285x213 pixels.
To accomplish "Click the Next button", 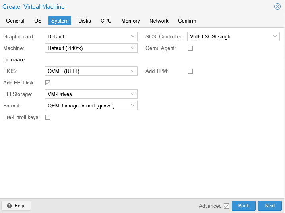I will click(270, 206).
